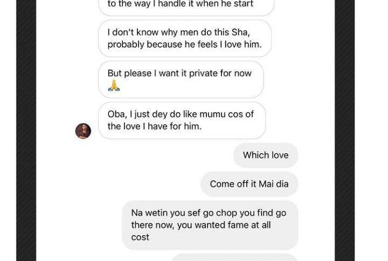Tap the message starting "Na wetin you sef"

[x=210, y=225]
